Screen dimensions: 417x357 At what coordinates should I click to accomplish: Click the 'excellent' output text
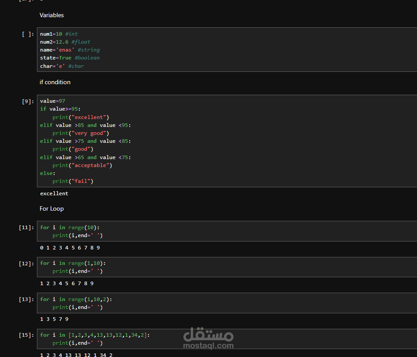54,193
